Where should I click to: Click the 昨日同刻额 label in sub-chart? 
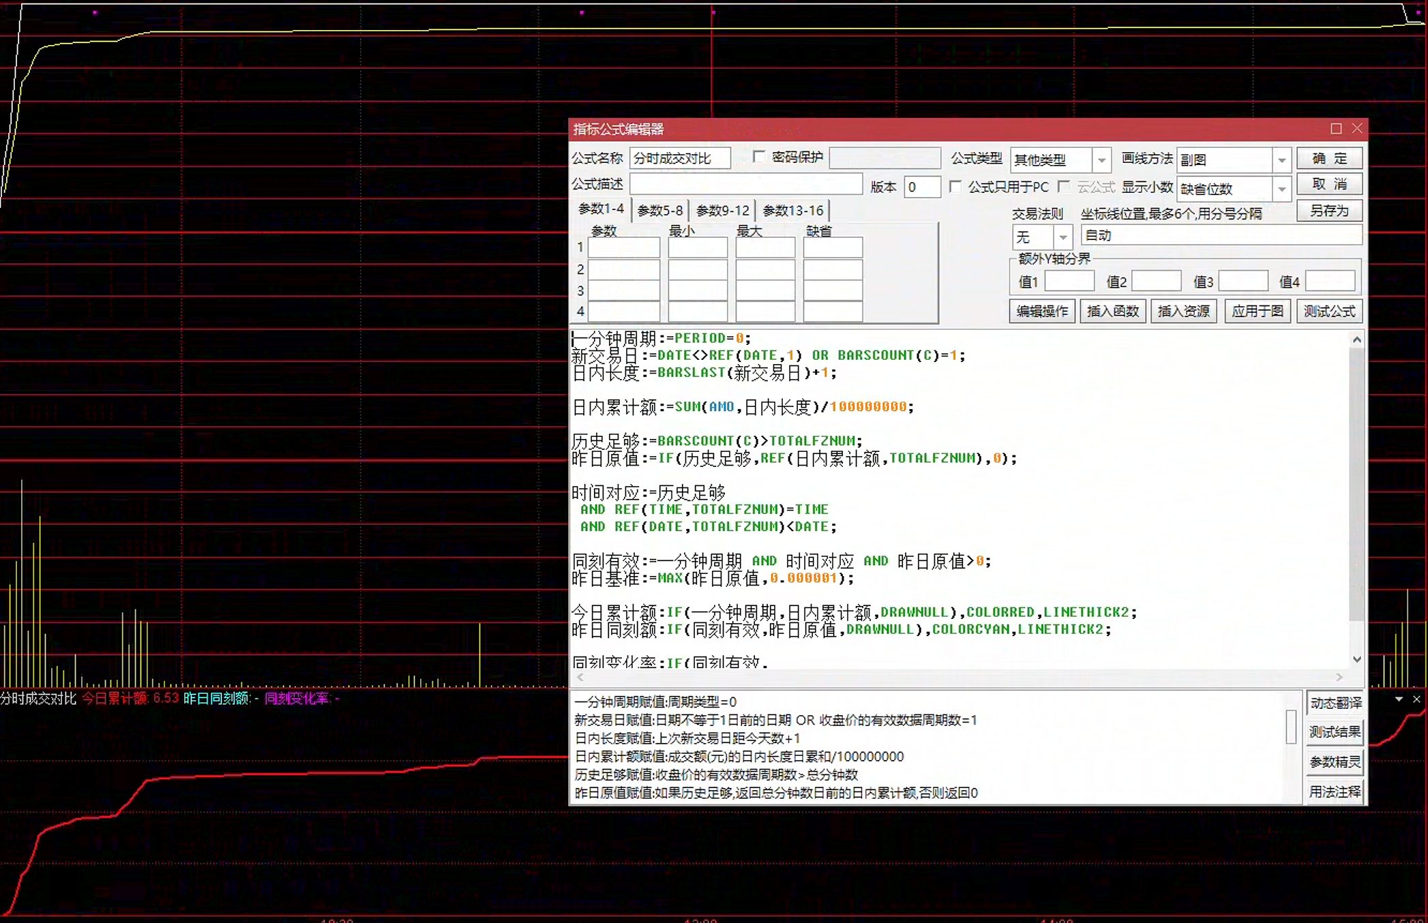221,699
